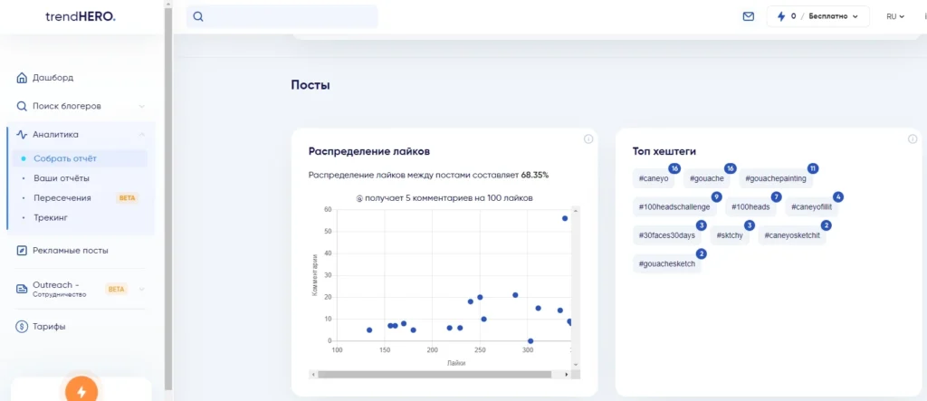Click the chart horizontal scrollbar right arrow
The image size is (927, 401).
coord(567,375)
